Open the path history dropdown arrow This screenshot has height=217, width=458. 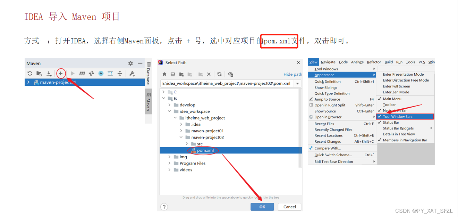click(298, 83)
